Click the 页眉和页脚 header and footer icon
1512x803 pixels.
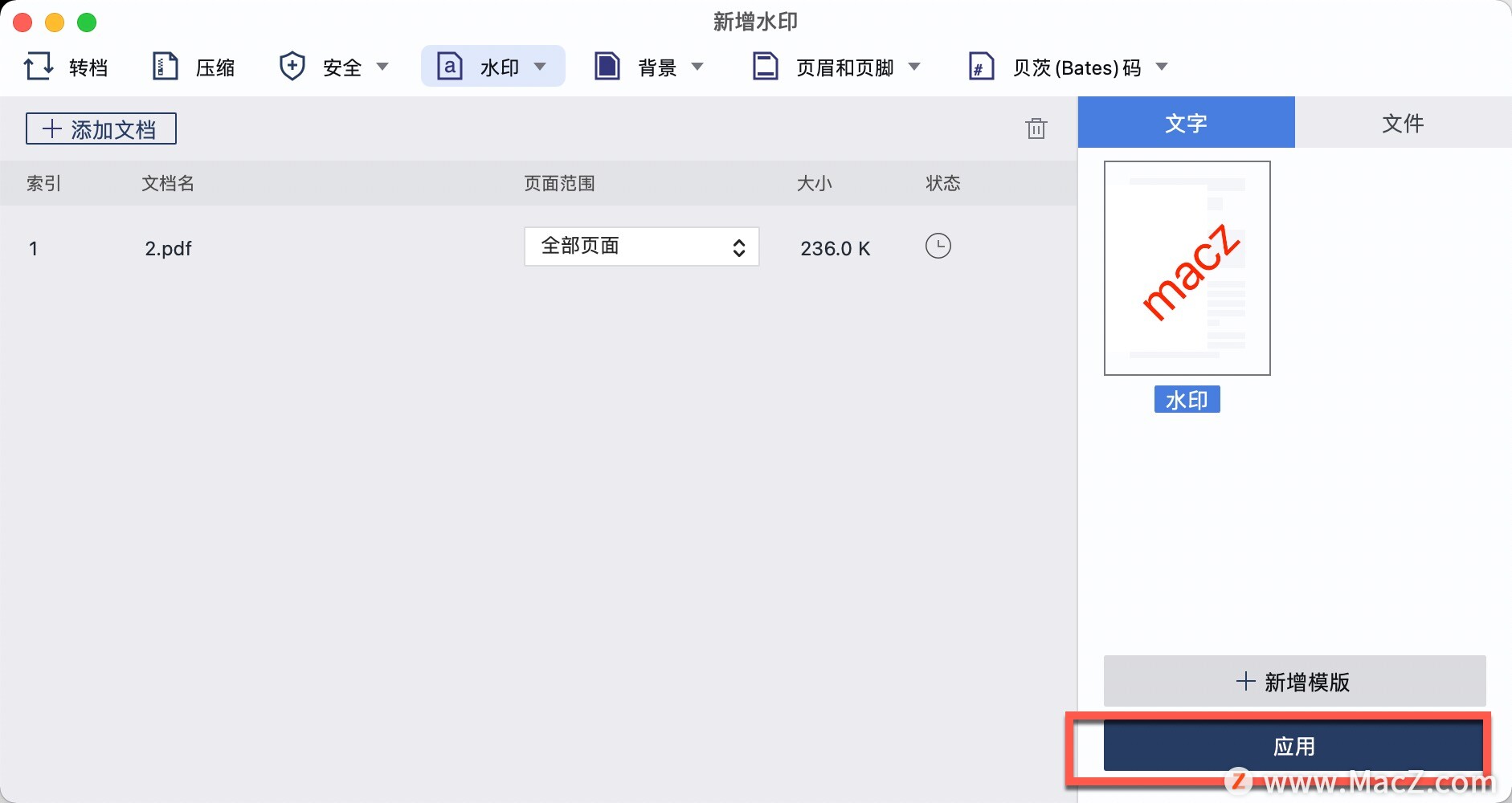click(x=765, y=67)
